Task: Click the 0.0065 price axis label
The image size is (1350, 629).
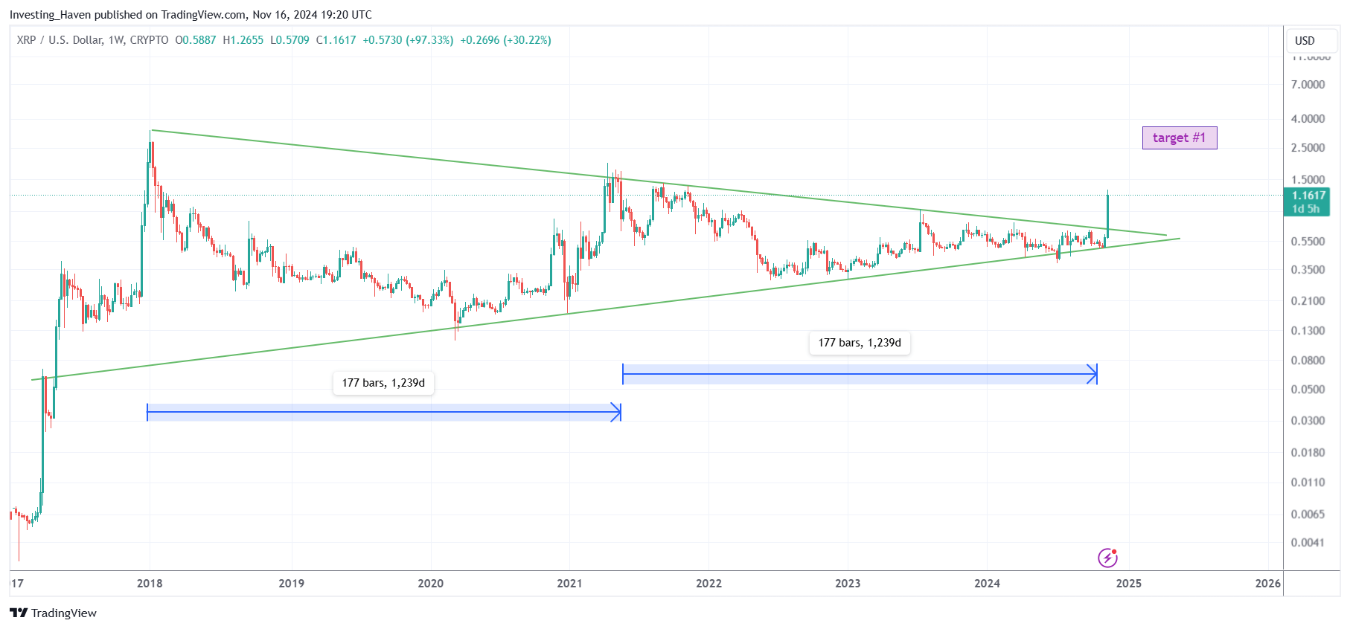Action: [1308, 515]
